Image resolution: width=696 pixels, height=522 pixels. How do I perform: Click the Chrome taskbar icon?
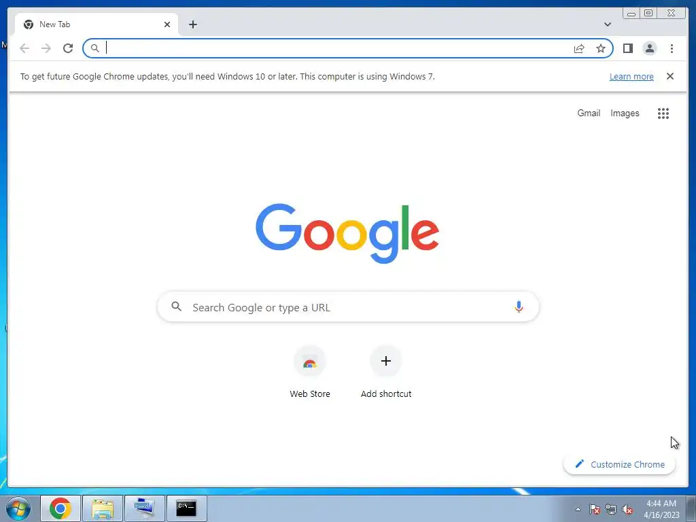click(60, 508)
